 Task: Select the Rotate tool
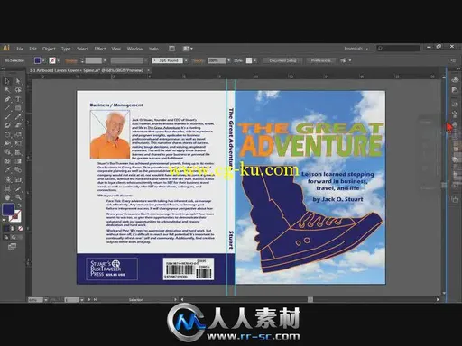[7, 134]
